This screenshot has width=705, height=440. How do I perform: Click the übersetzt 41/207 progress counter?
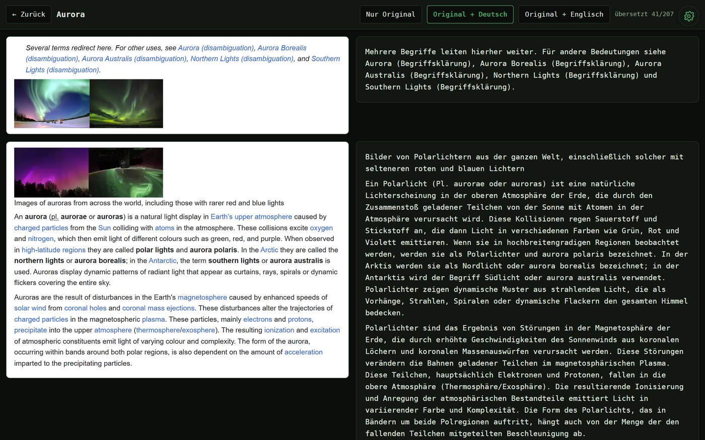pos(644,14)
